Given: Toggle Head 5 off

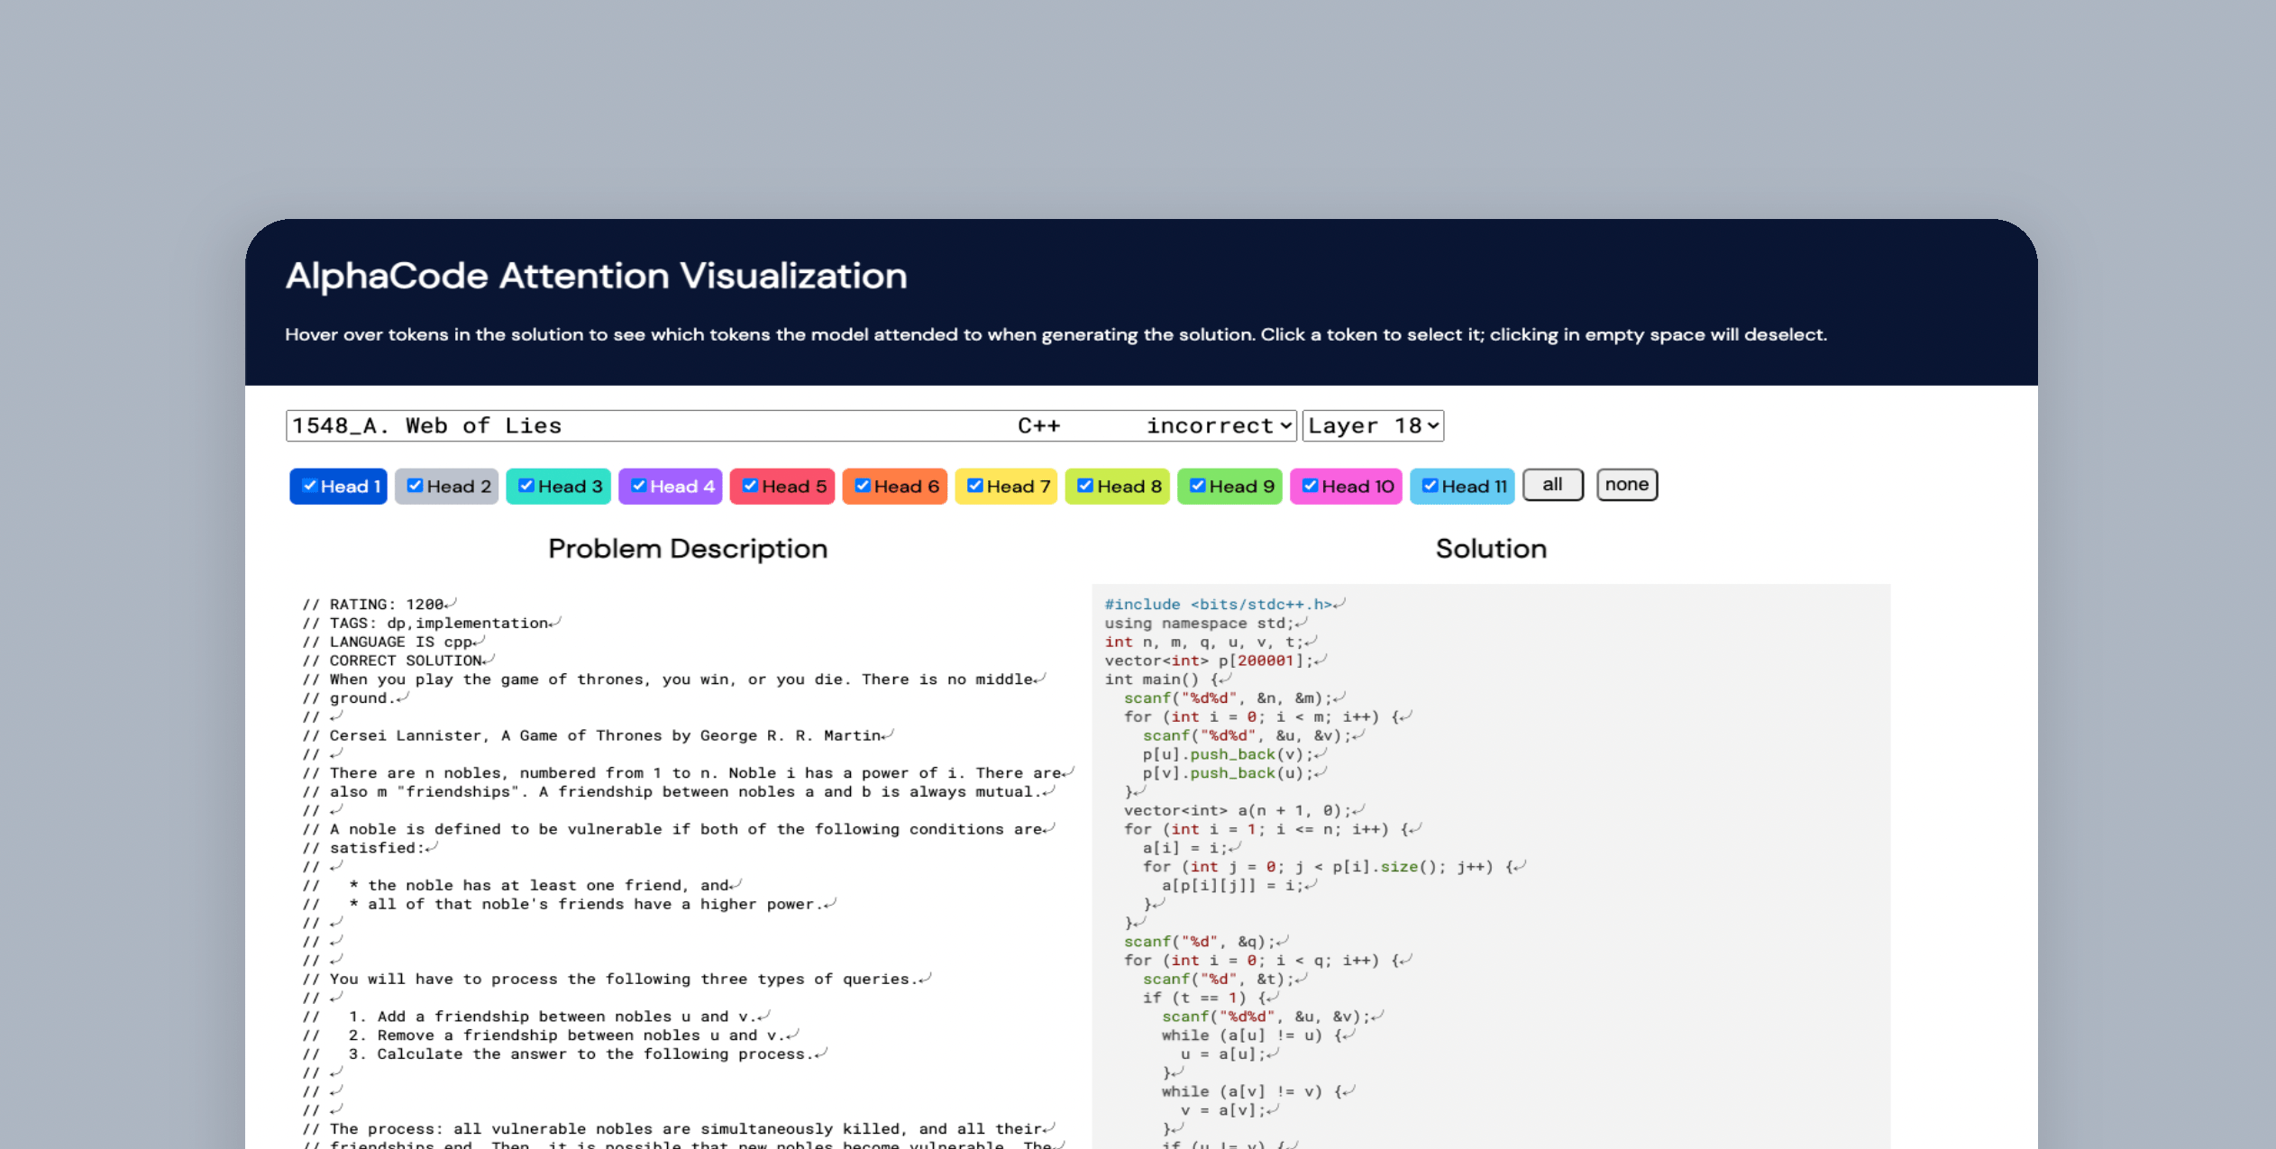Looking at the screenshot, I should tap(750, 486).
